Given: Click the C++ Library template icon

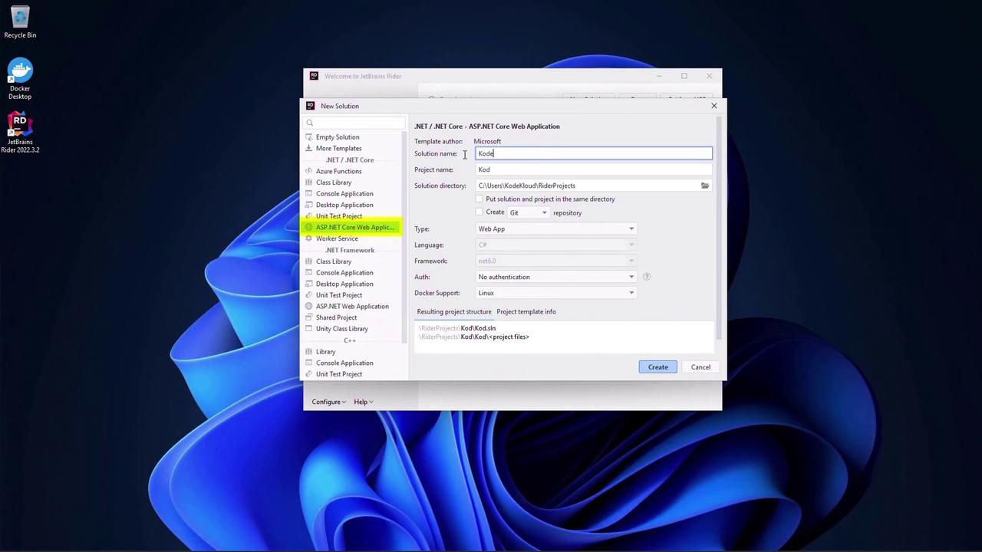Looking at the screenshot, I should pos(309,351).
